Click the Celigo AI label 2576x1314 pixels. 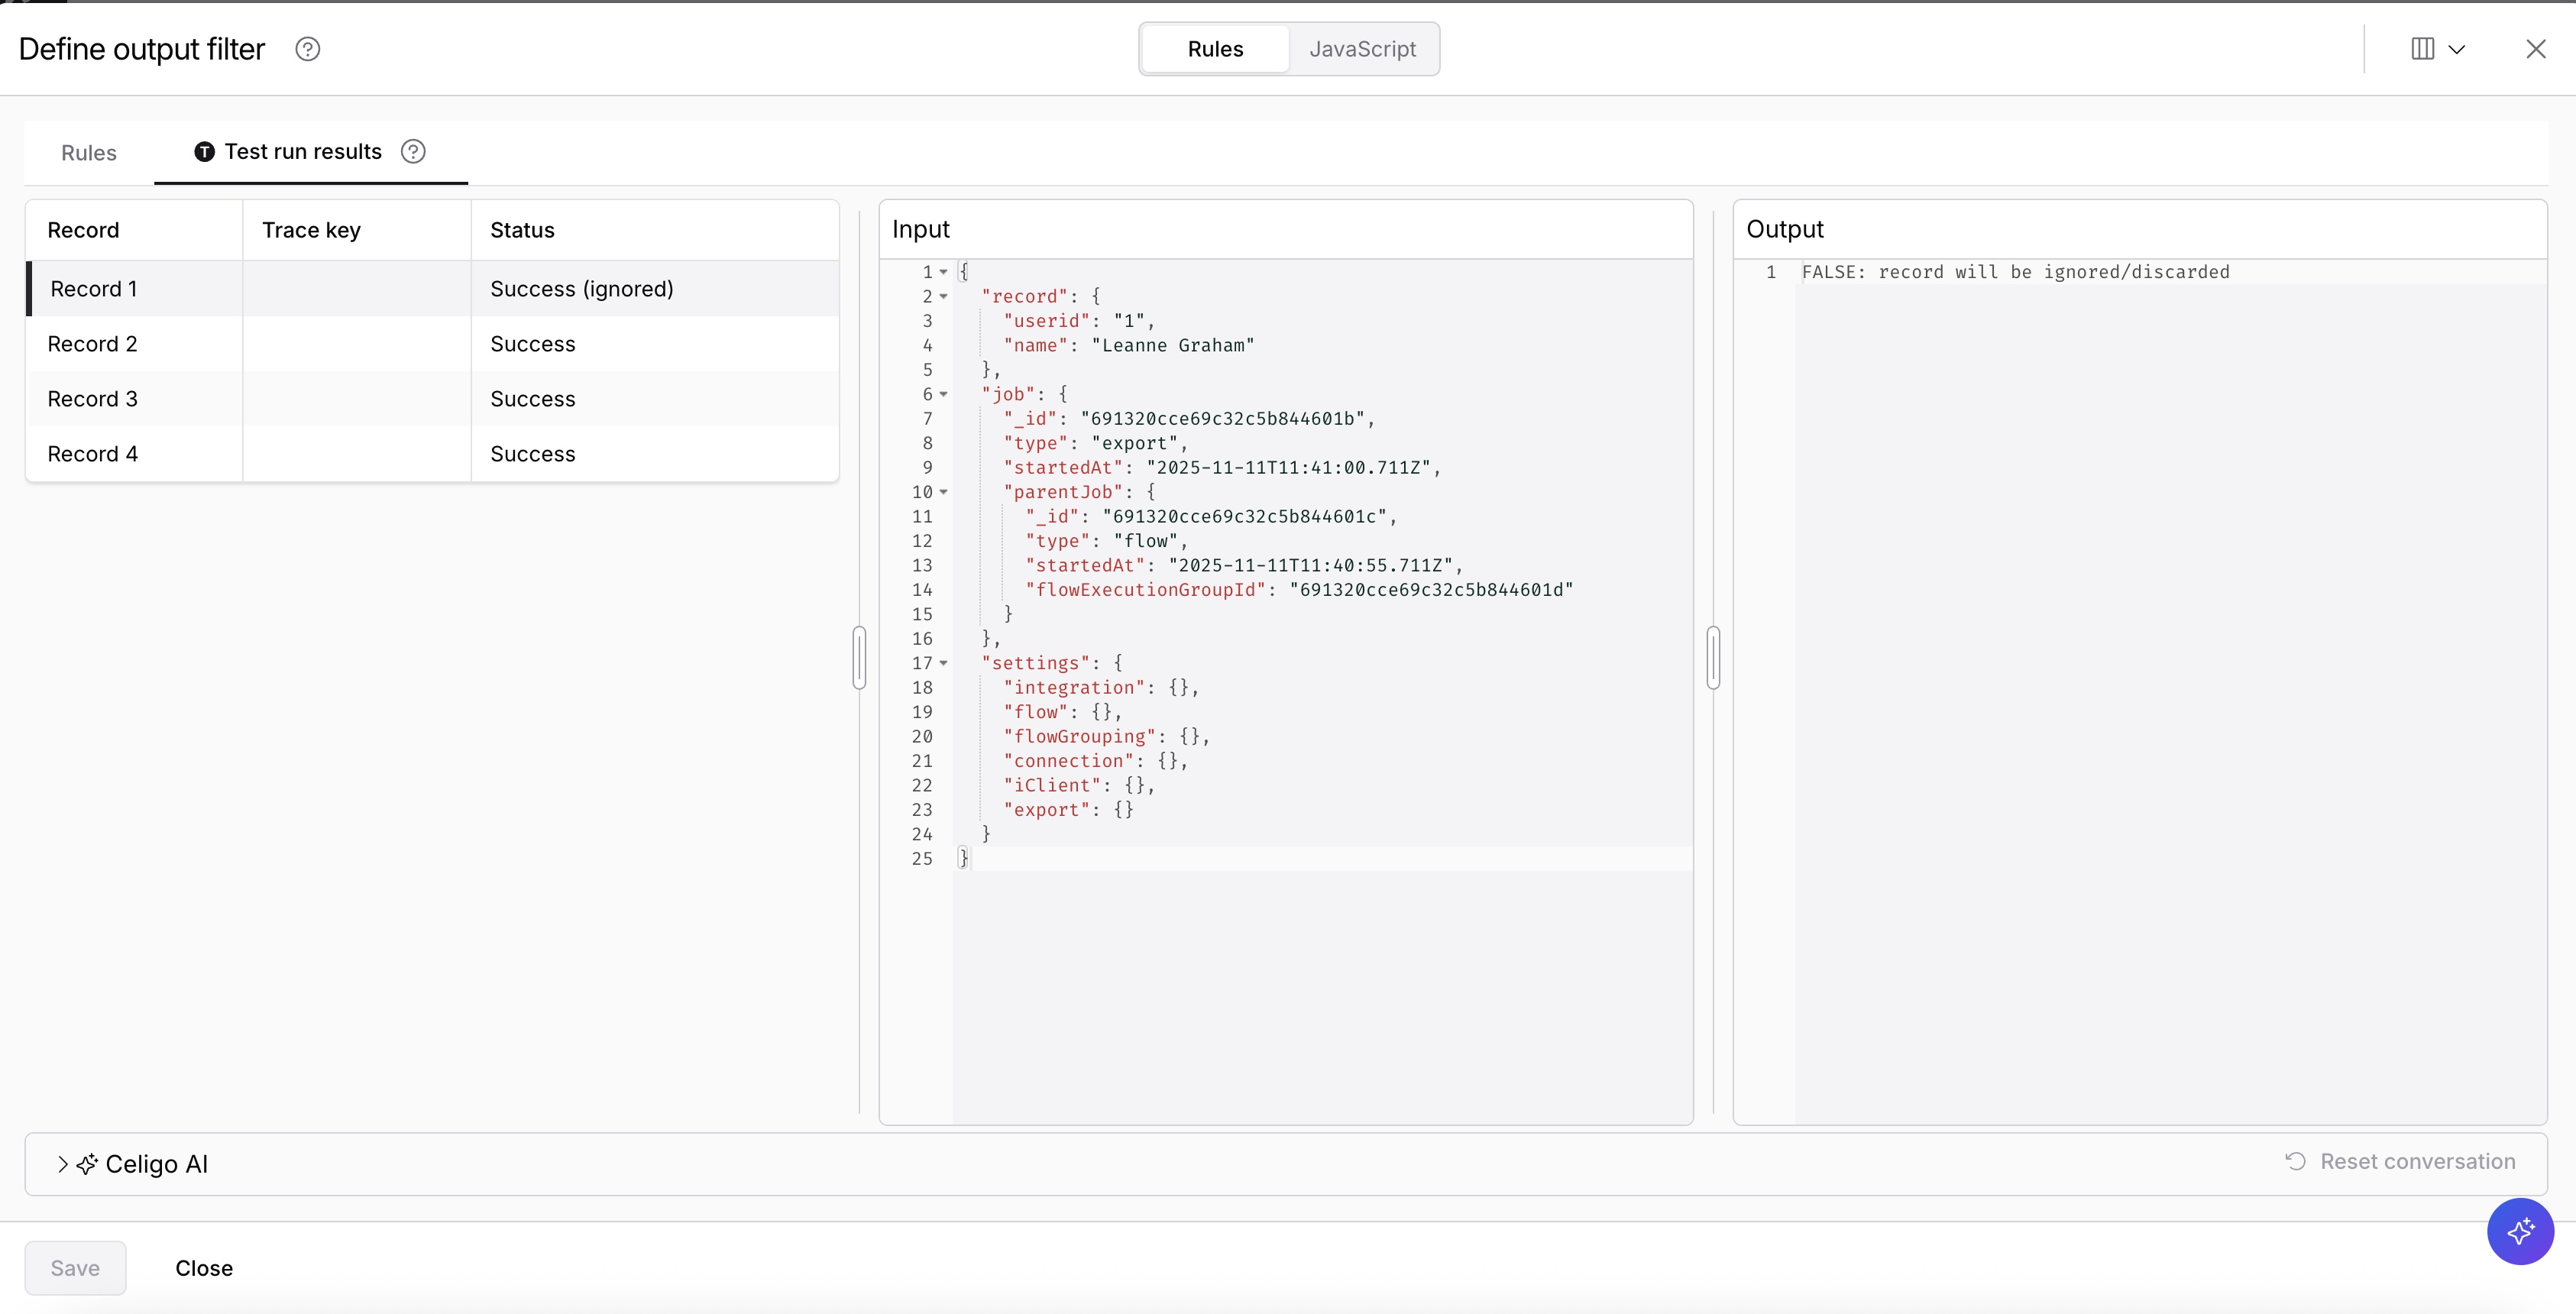pos(157,1164)
